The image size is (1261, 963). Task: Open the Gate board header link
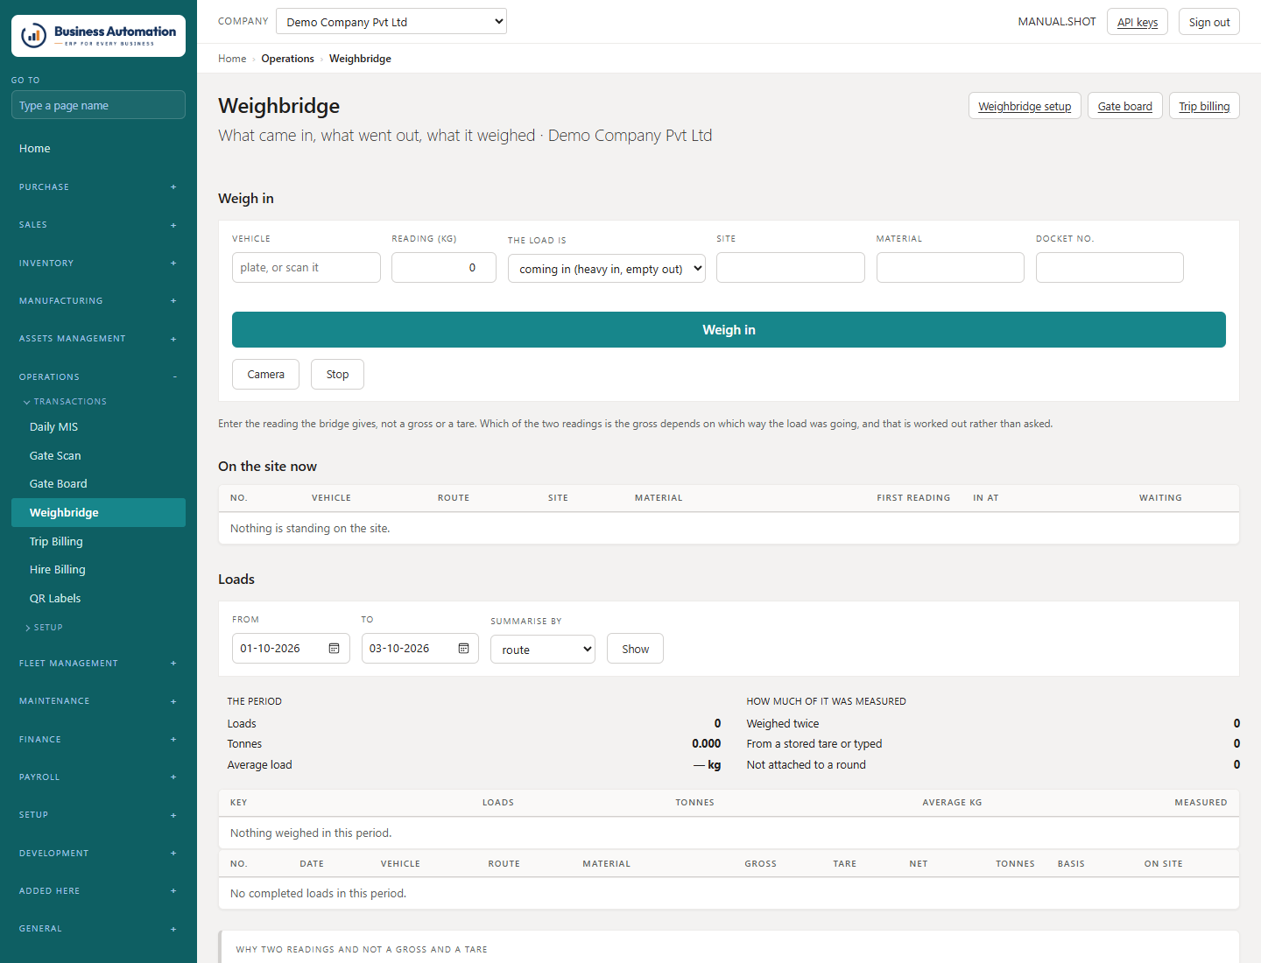(1125, 106)
